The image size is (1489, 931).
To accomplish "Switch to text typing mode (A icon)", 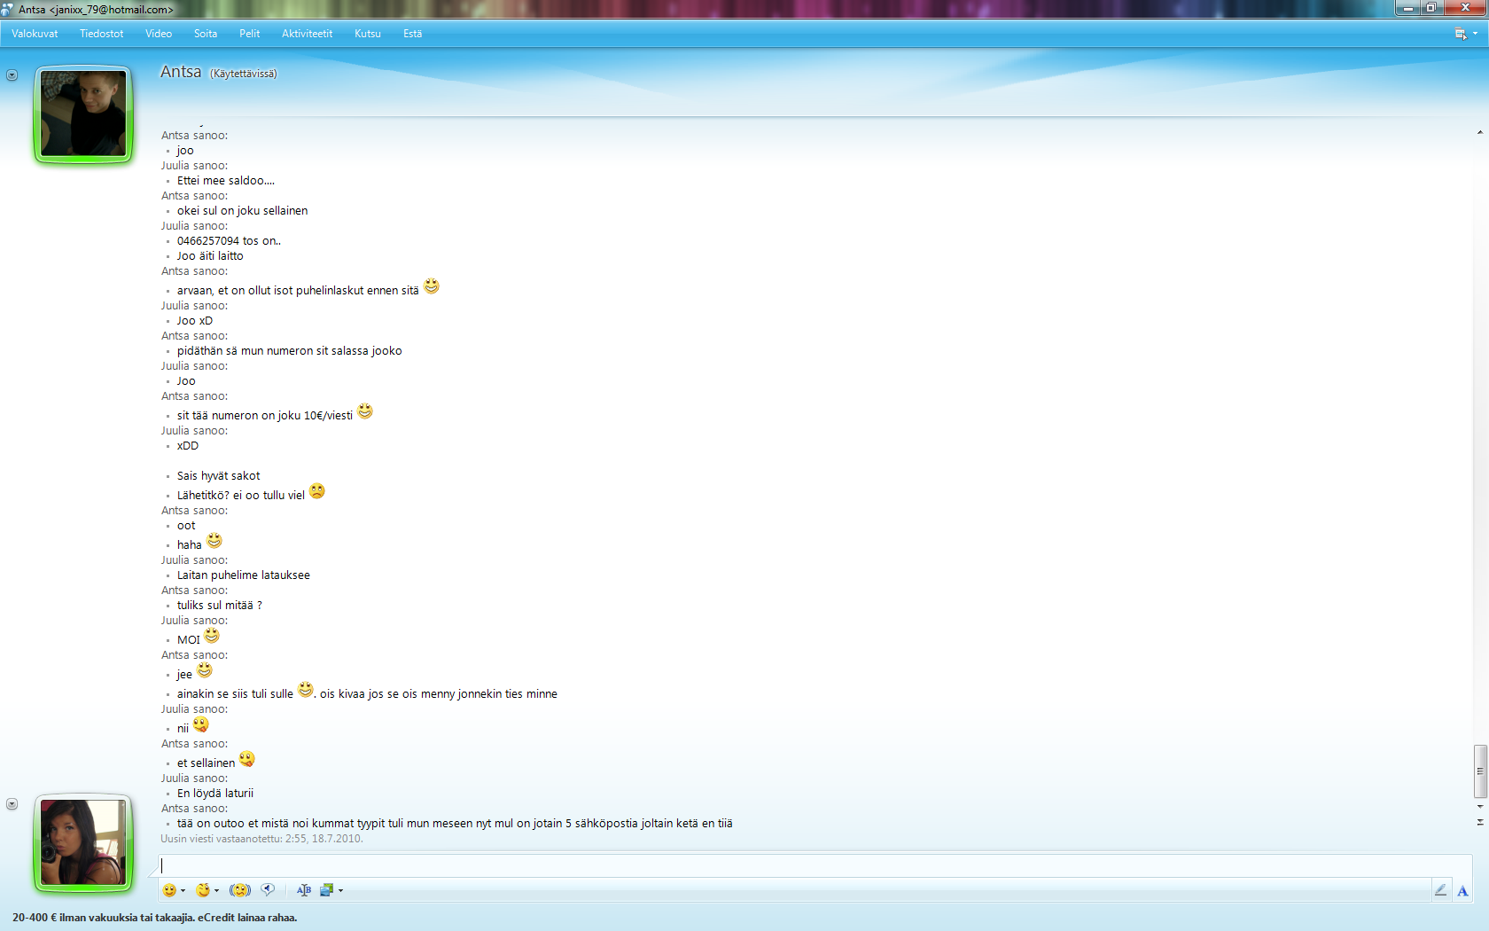I will tap(1462, 890).
